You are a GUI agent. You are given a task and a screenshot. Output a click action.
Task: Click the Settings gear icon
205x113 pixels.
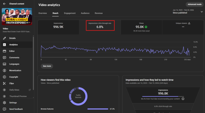pos(4,103)
